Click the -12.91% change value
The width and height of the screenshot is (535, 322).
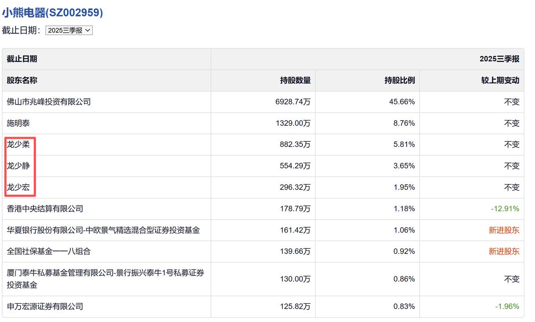[x=505, y=209]
